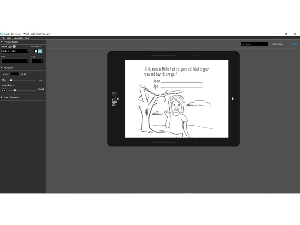Toggle the Match Case checkbox
The image size is (300, 225).
point(270,44)
